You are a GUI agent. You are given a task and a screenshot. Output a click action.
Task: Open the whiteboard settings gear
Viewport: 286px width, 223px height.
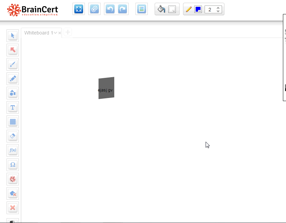[x=94, y=9]
